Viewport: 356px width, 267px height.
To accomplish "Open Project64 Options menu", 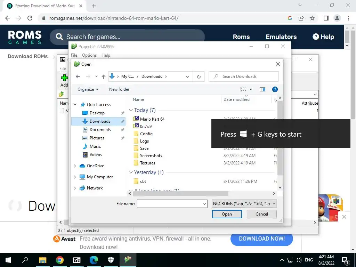I will click(89, 55).
